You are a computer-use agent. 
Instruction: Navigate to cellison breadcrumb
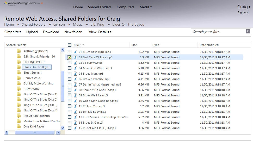[59, 24]
